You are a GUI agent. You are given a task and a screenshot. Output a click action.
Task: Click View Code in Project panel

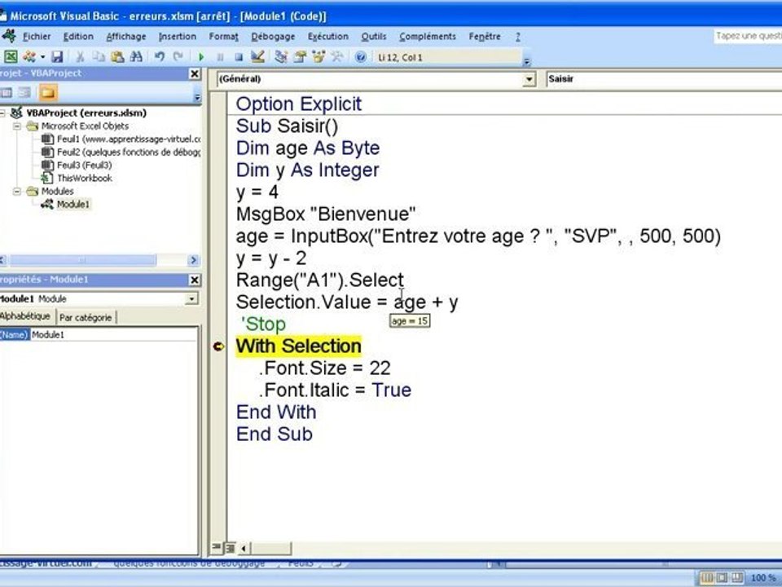click(x=6, y=93)
